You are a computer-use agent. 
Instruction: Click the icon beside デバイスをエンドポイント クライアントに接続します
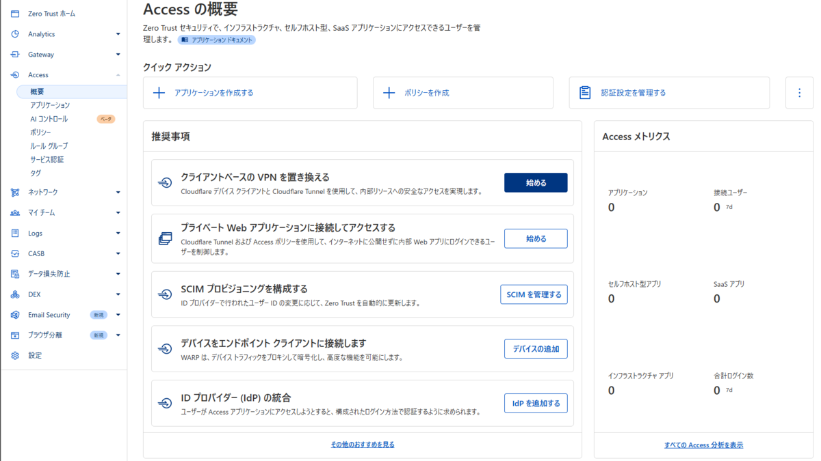click(165, 349)
